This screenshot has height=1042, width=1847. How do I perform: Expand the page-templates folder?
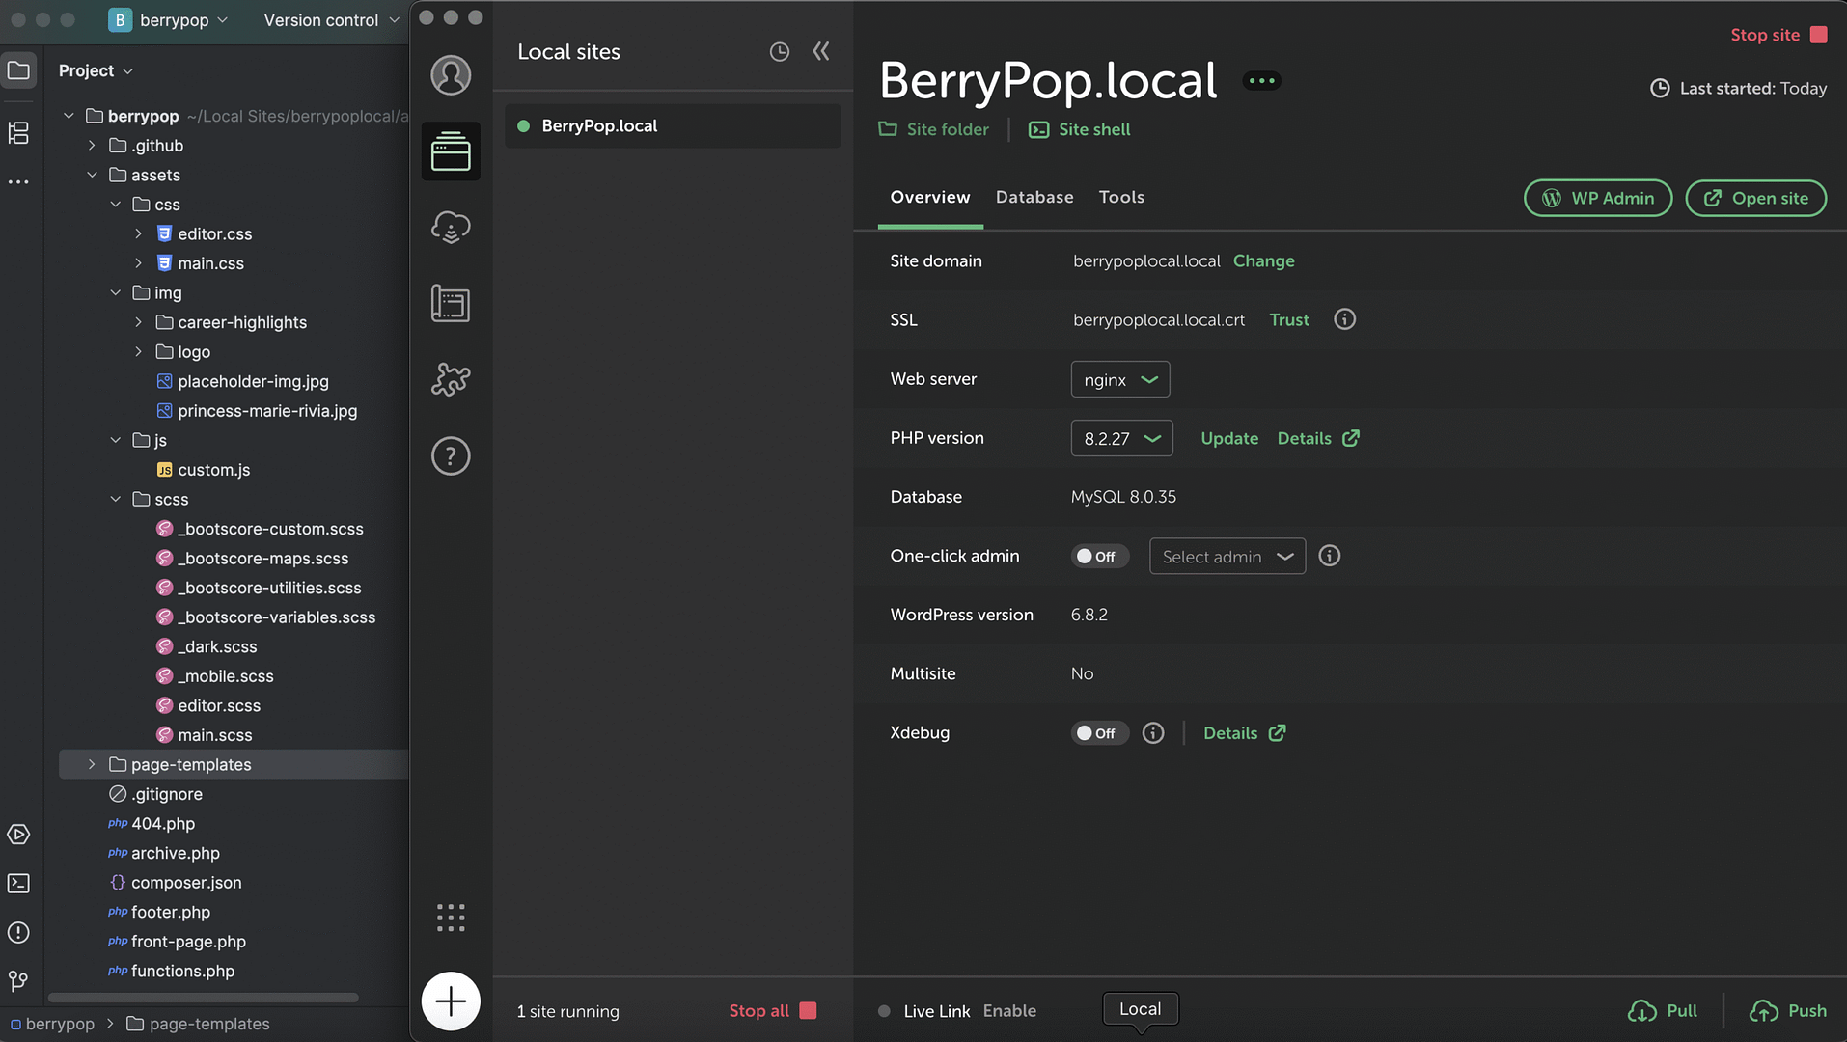pyautogui.click(x=92, y=764)
